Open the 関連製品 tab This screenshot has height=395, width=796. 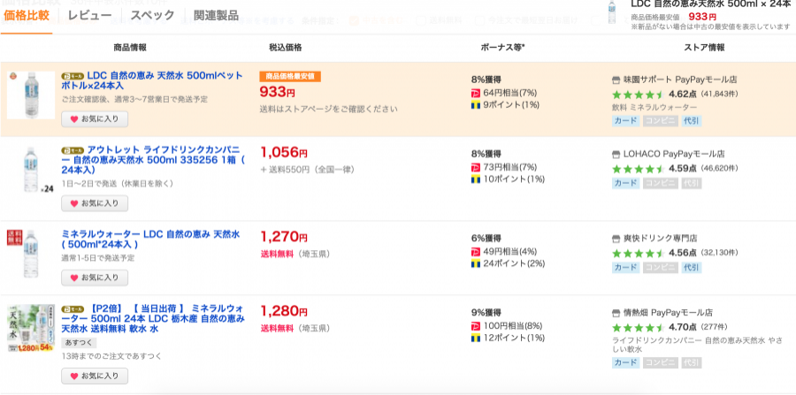(x=217, y=16)
